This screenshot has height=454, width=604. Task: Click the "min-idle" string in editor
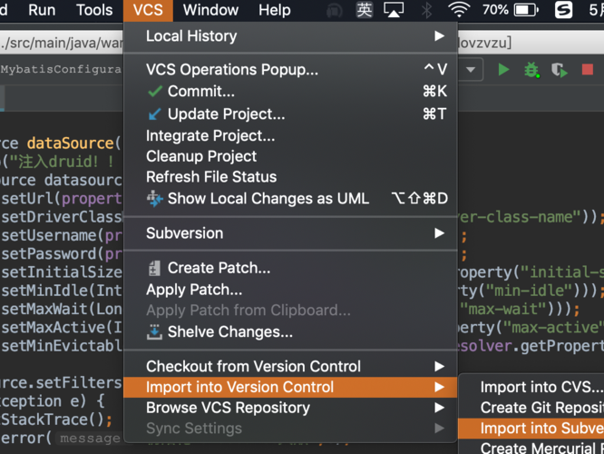(x=530, y=291)
